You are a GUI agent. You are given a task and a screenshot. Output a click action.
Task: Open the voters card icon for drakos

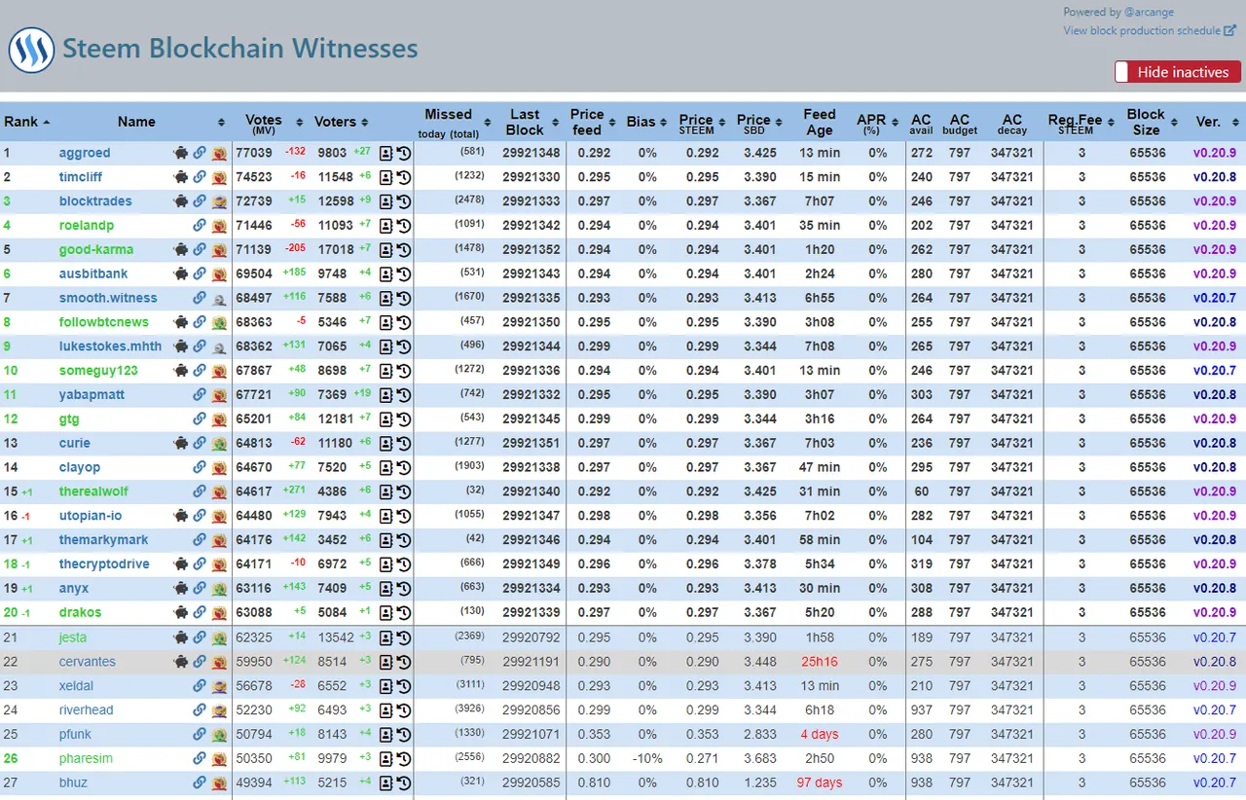tap(385, 612)
